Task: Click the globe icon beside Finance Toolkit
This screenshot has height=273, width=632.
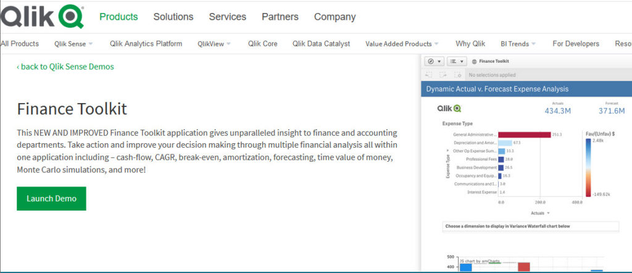Action: click(474, 61)
